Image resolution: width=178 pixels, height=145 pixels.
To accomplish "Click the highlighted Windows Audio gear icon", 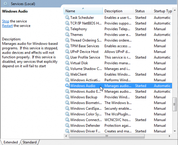I will pyautogui.click(x=67, y=86).
